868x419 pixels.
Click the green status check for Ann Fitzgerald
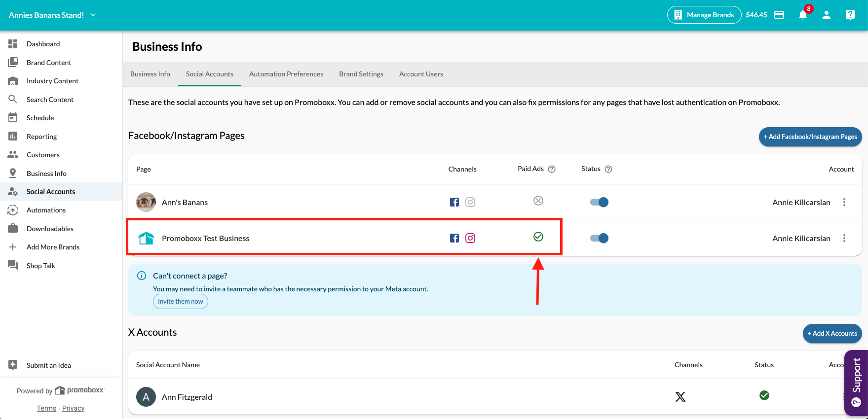(764, 395)
